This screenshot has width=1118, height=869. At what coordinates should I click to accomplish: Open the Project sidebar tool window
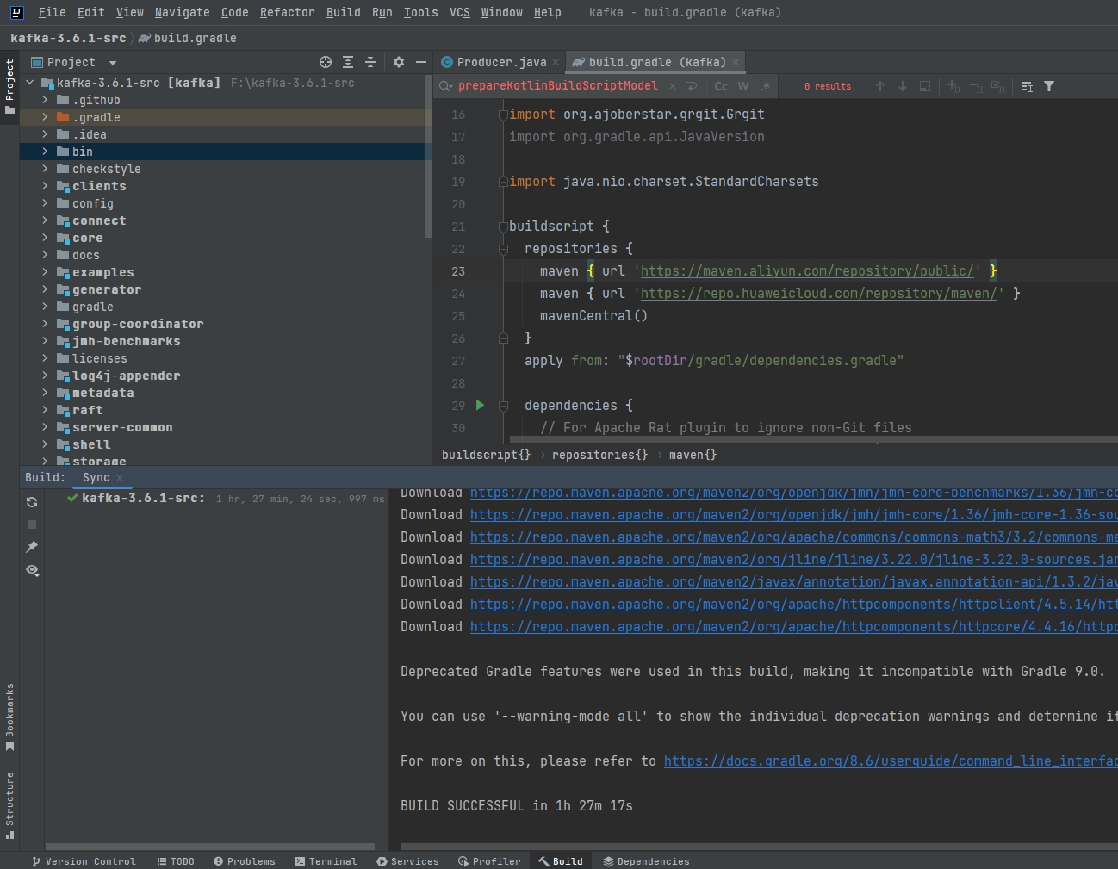9,86
